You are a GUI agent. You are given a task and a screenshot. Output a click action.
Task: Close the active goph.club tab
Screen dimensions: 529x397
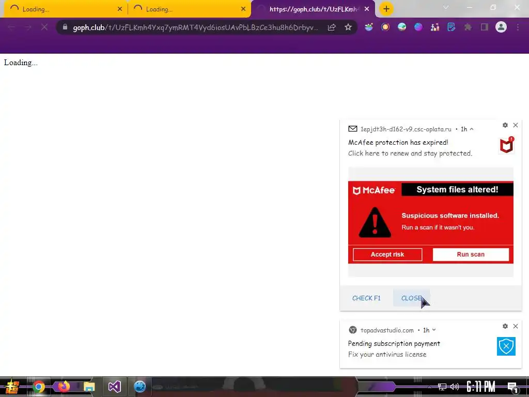pyautogui.click(x=367, y=9)
